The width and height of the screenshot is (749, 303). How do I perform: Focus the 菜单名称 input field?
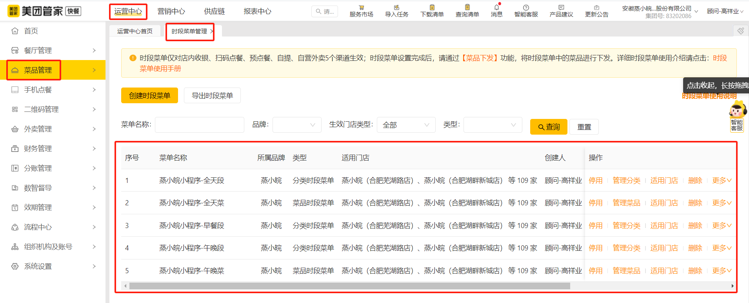[200, 125]
